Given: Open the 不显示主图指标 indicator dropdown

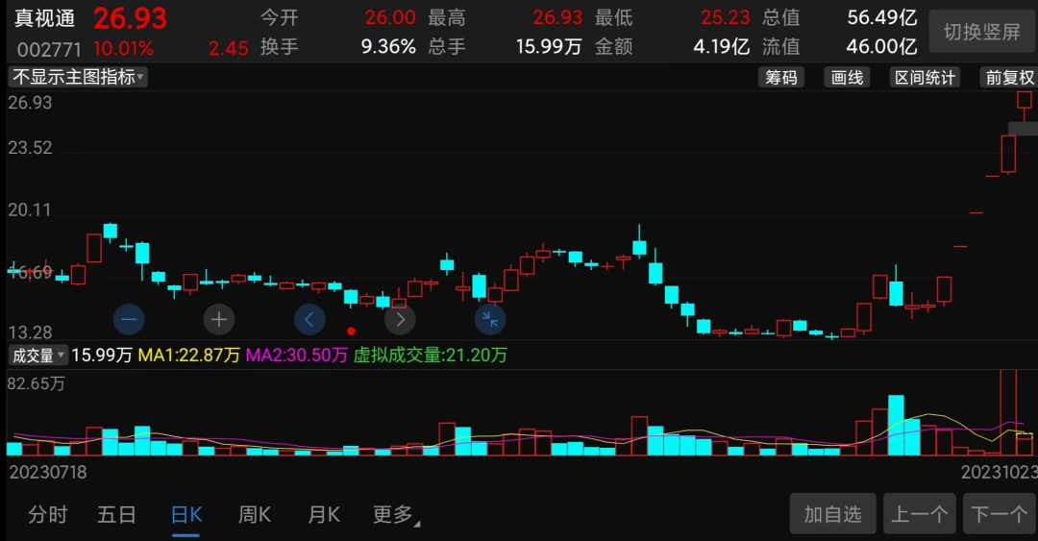Looking at the screenshot, I should pyautogui.click(x=78, y=77).
